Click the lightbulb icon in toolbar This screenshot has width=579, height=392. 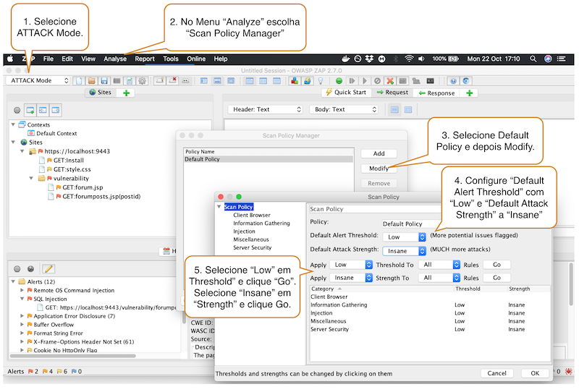(321, 81)
